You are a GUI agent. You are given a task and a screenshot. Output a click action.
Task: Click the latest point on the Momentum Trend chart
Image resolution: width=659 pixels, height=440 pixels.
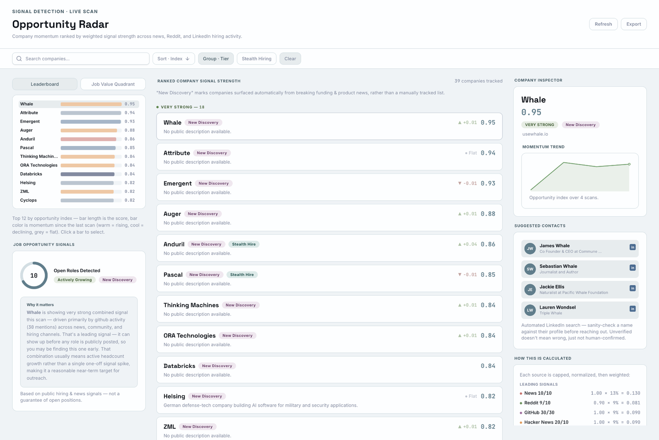[x=629, y=164]
